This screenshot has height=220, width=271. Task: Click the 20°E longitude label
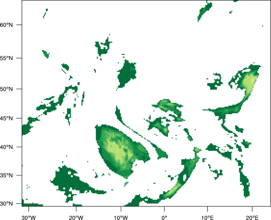[252, 218]
